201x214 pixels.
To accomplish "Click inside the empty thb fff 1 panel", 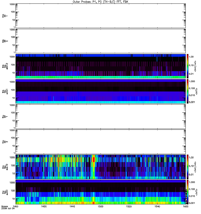I will [100, 16].
